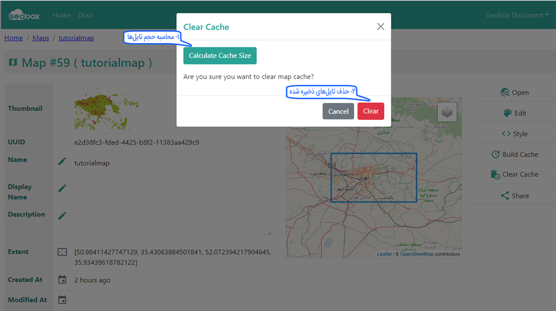
Task: Open the OpenStreetMap attribution link
Action: pos(416,254)
